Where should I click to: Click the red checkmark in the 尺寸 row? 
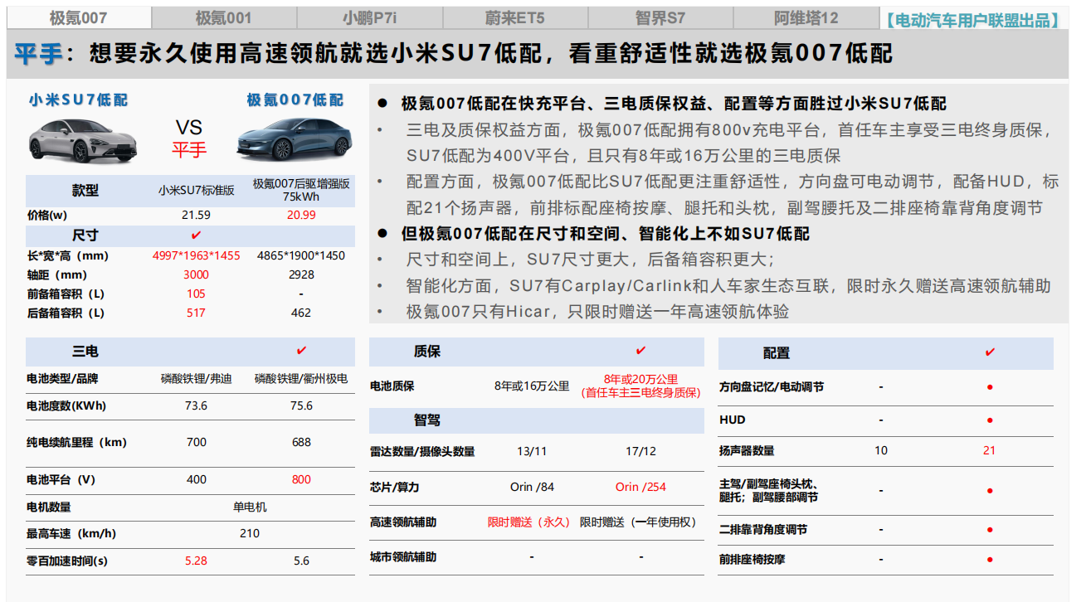(x=197, y=235)
